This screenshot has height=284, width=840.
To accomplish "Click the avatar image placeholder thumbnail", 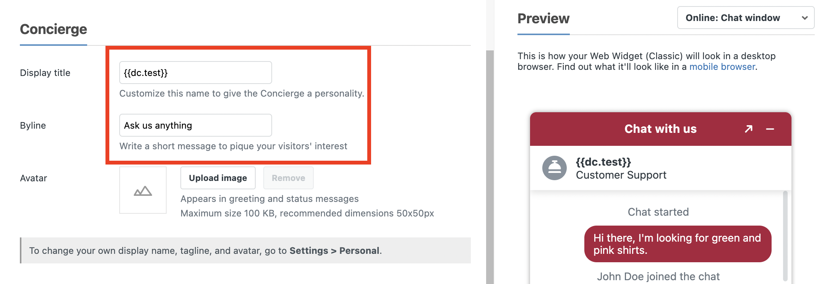I will (143, 190).
